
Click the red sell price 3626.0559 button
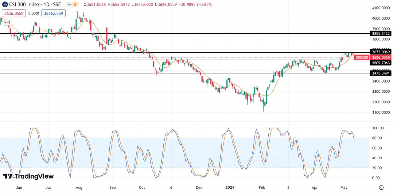[14, 13]
